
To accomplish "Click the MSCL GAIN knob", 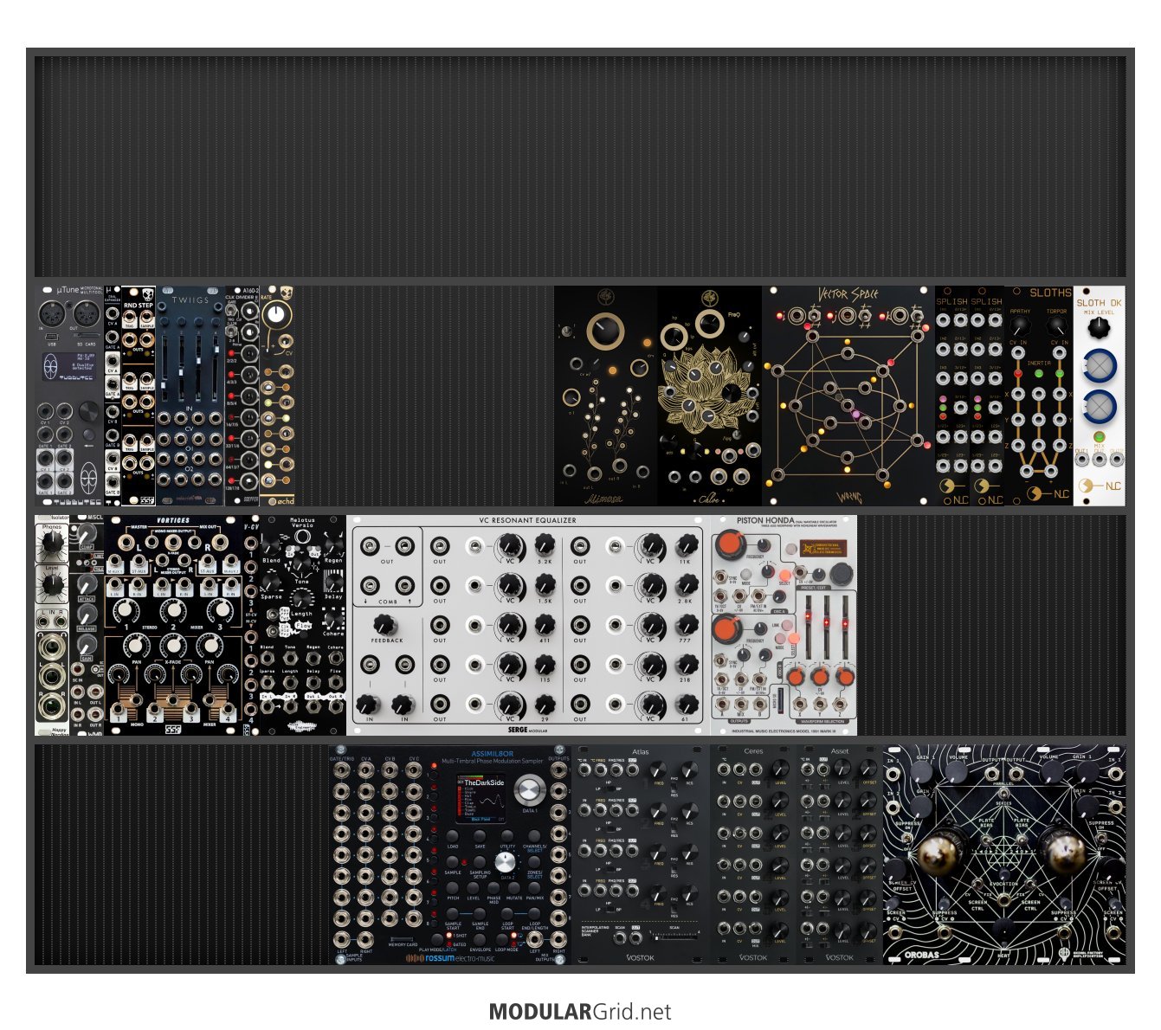I will (x=87, y=644).
